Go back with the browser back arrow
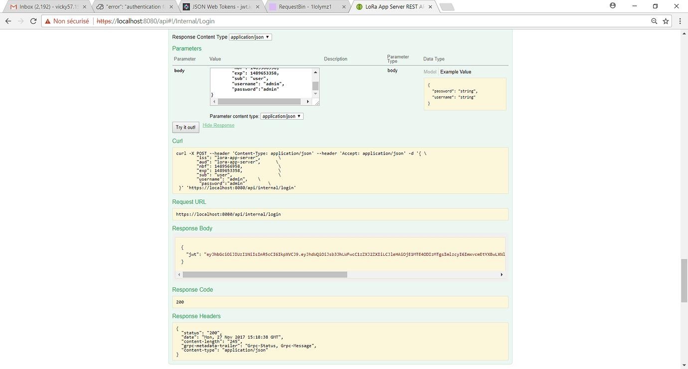Screen dimensions: 688x369 8,21
